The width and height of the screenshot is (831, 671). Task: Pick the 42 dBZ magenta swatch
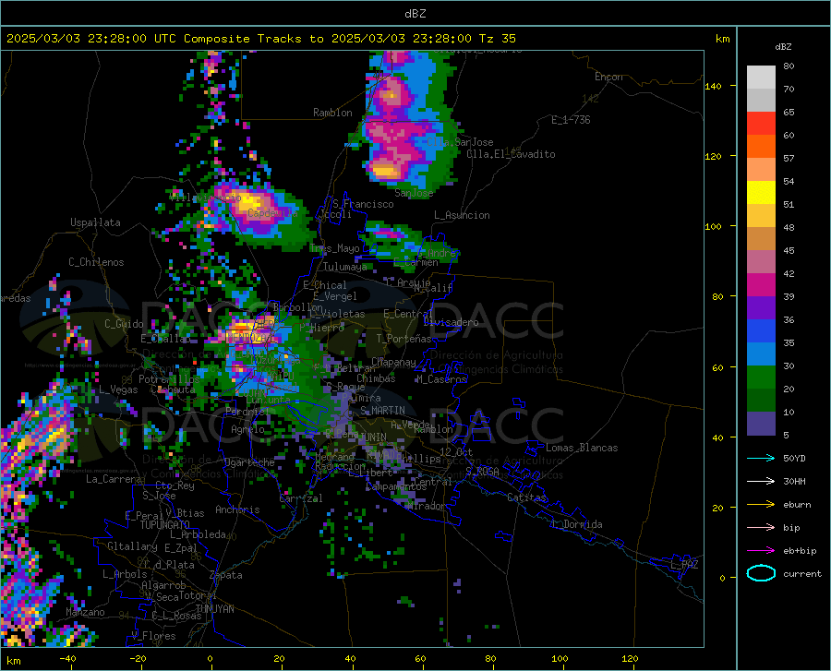tap(761, 285)
